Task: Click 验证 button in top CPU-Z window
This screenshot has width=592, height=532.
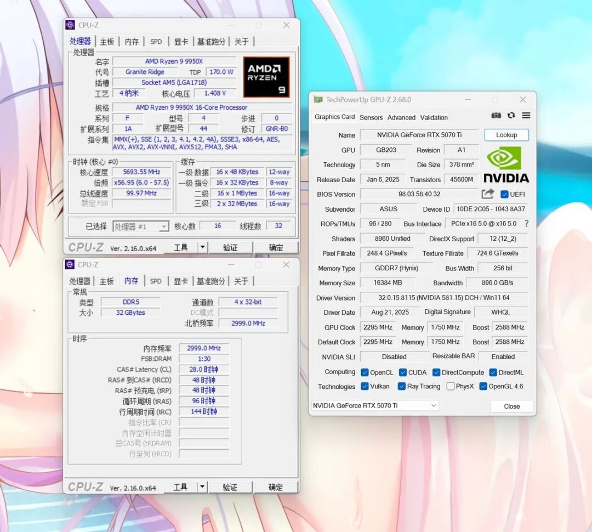Action: (230, 247)
